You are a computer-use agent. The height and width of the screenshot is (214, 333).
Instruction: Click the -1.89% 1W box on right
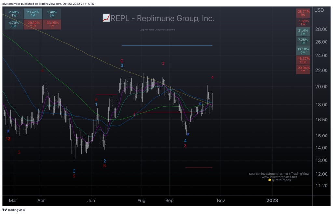(303, 22)
